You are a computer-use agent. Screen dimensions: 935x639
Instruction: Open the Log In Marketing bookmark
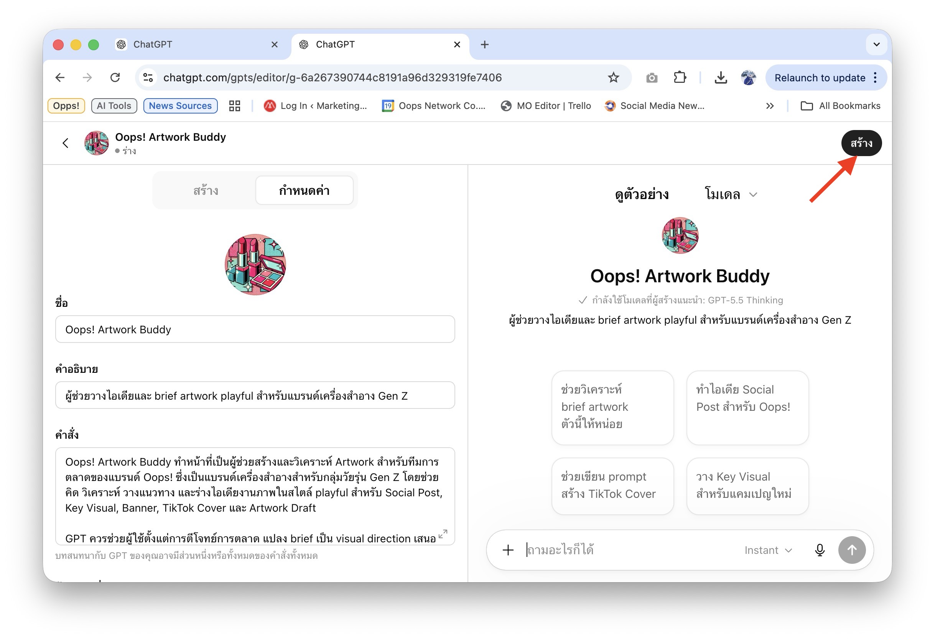tap(315, 106)
